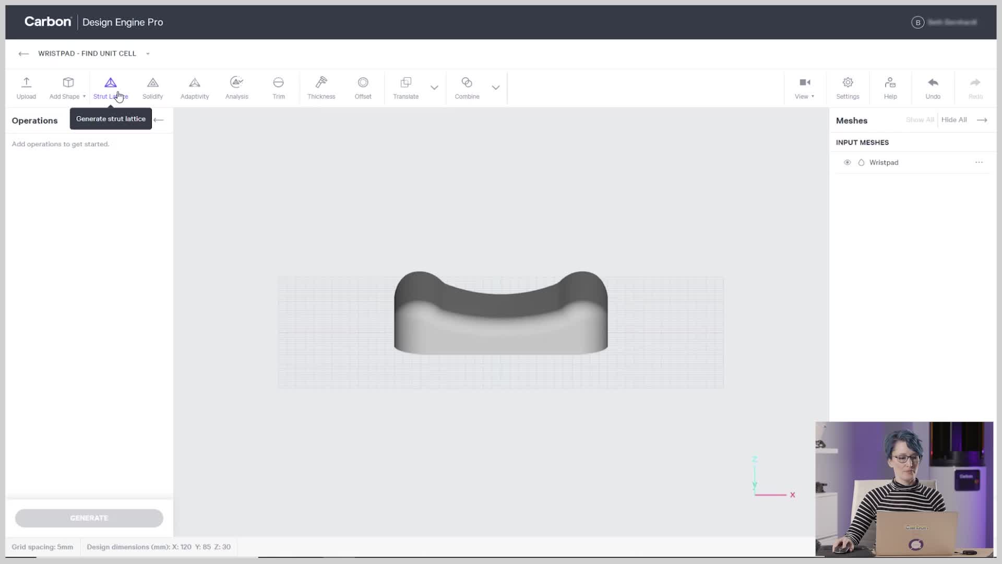Collapse the Meshes panel with the arrow
The width and height of the screenshot is (1002, 564).
(x=982, y=120)
